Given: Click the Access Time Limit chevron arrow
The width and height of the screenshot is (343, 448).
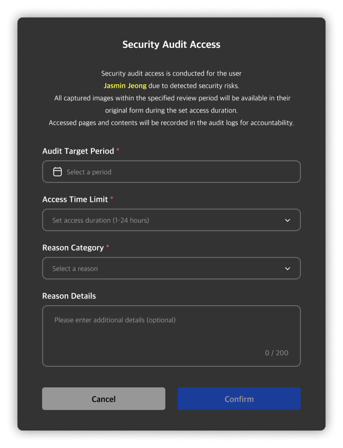Looking at the screenshot, I should point(288,220).
